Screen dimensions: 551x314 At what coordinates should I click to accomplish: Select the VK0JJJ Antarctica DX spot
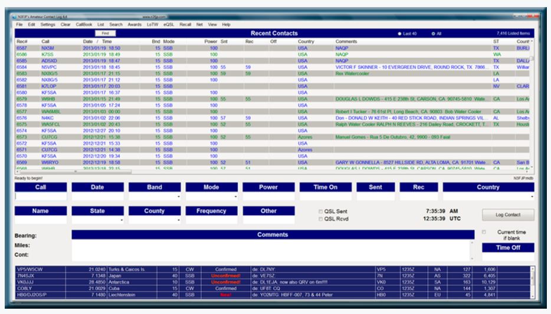click(x=273, y=282)
